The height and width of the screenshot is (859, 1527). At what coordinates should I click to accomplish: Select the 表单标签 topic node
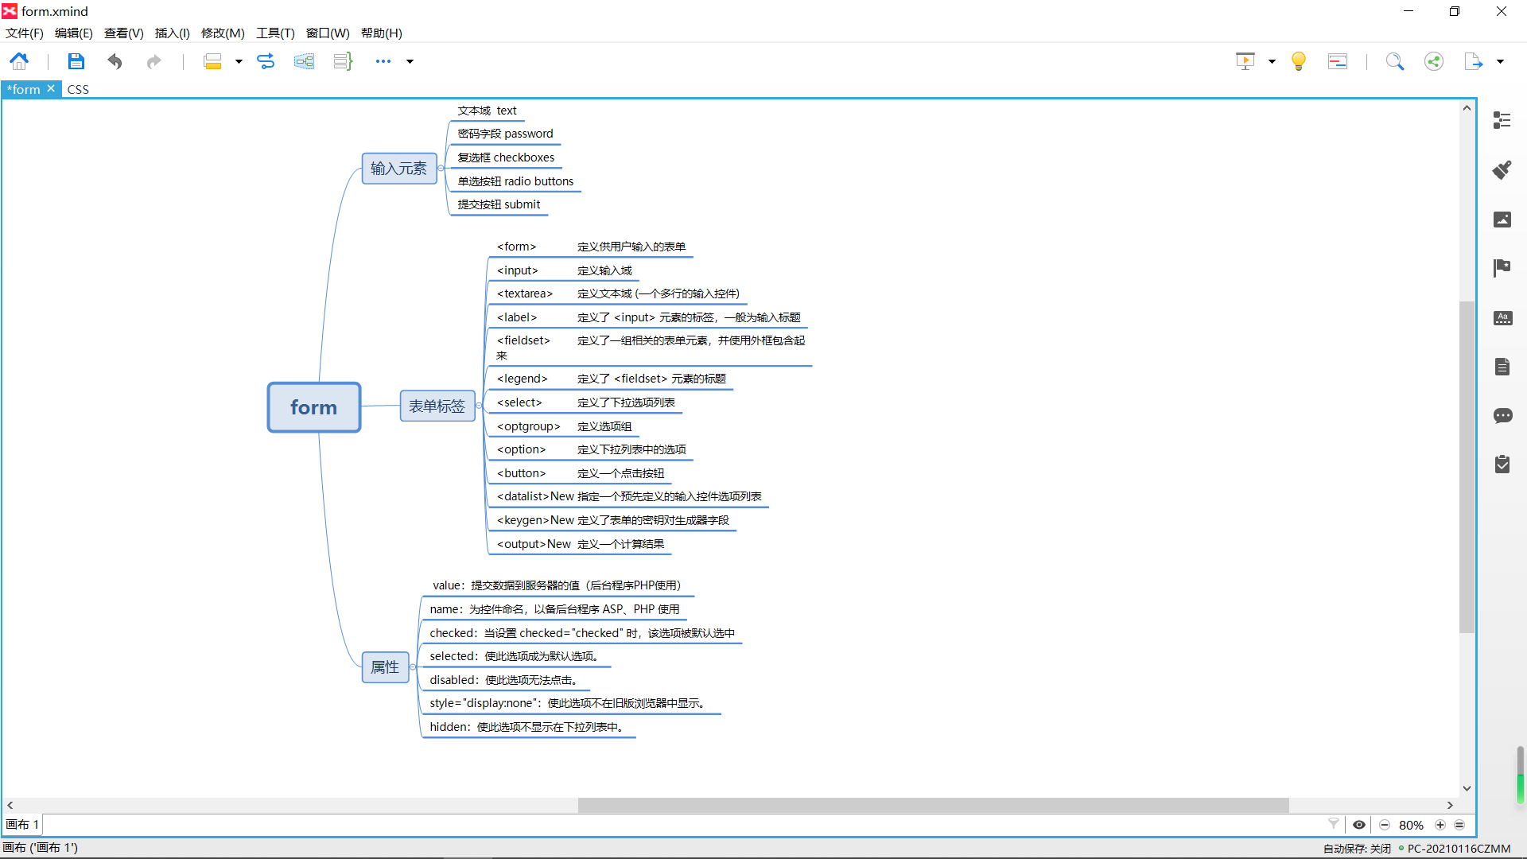(437, 406)
